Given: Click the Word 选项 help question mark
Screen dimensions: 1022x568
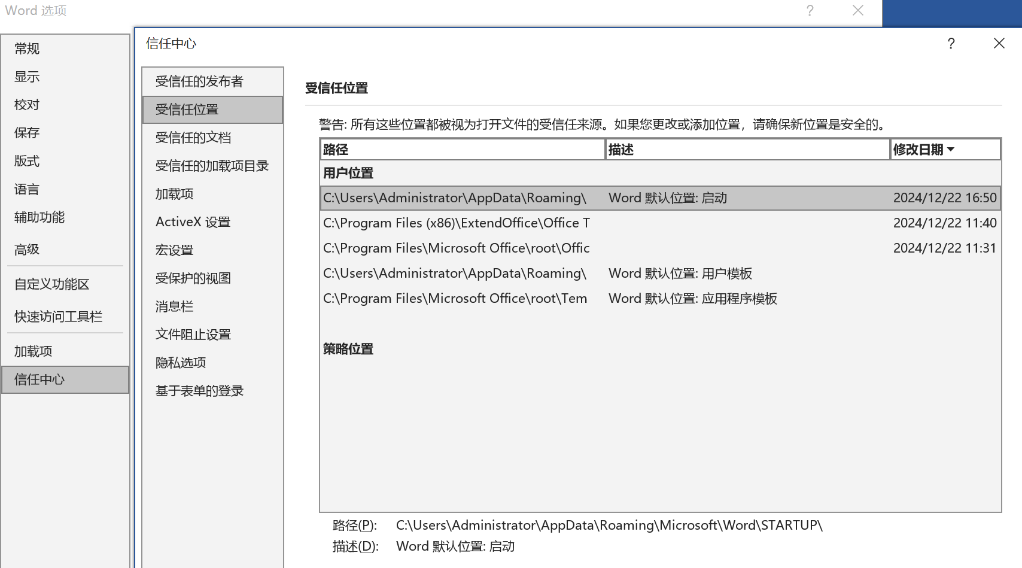Looking at the screenshot, I should click(x=810, y=11).
